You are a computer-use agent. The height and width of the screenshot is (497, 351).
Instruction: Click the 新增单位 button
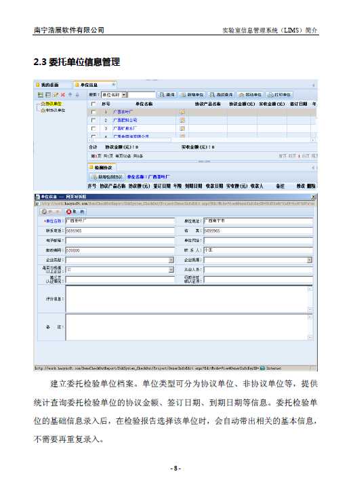(x=192, y=95)
